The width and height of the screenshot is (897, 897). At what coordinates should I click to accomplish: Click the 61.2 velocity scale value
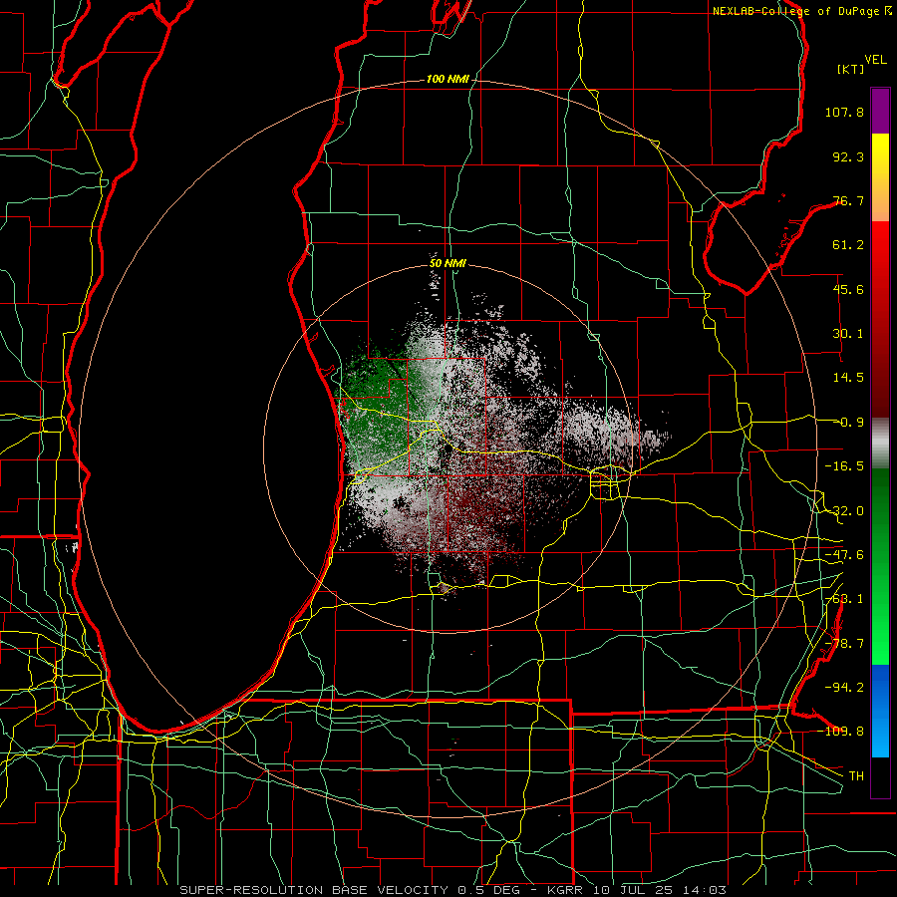[x=848, y=245]
